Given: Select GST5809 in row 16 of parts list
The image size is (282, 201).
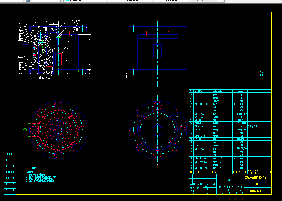Looking at the screenshot, I should point(199,120).
